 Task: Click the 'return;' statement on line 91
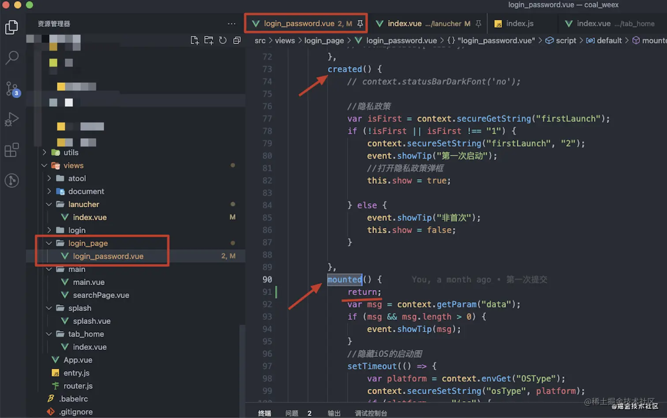[x=364, y=292]
